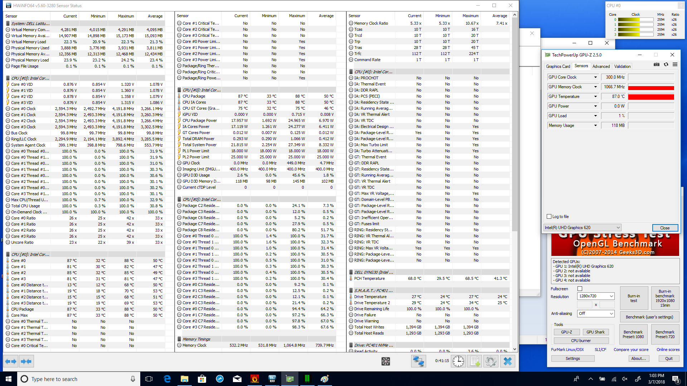Take GPU-Z screenshot with camera icon
Image resolution: width=687 pixels, height=386 pixels.
point(657,65)
